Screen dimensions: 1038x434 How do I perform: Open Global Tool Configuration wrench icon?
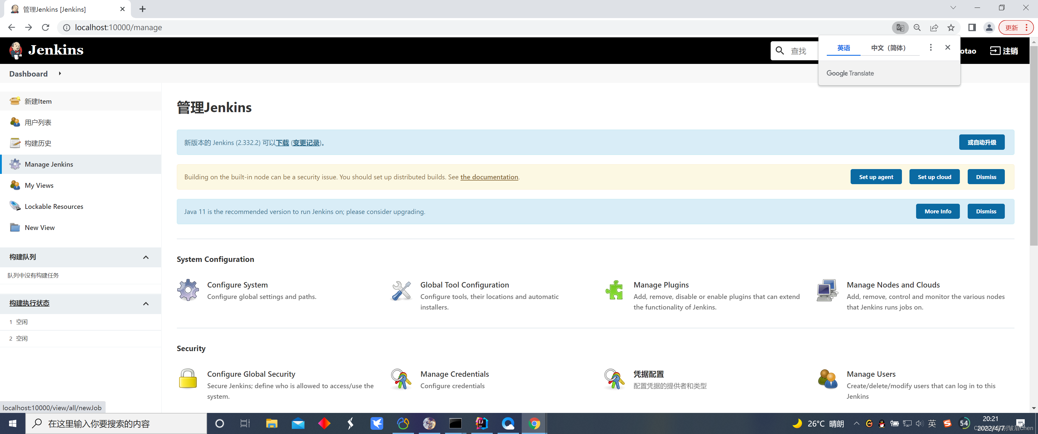pyautogui.click(x=401, y=290)
